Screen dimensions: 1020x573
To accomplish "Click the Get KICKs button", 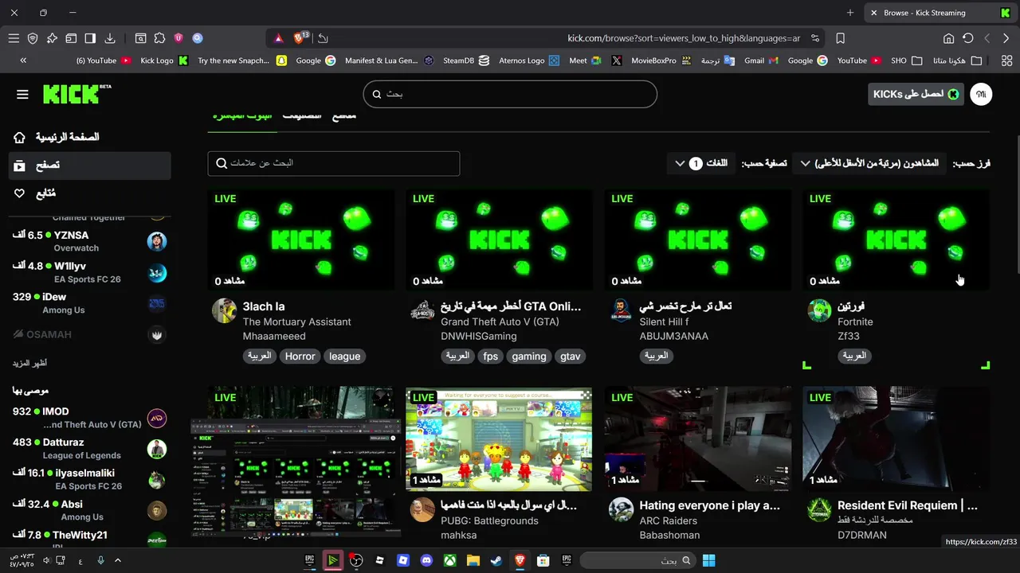I will click(916, 94).
